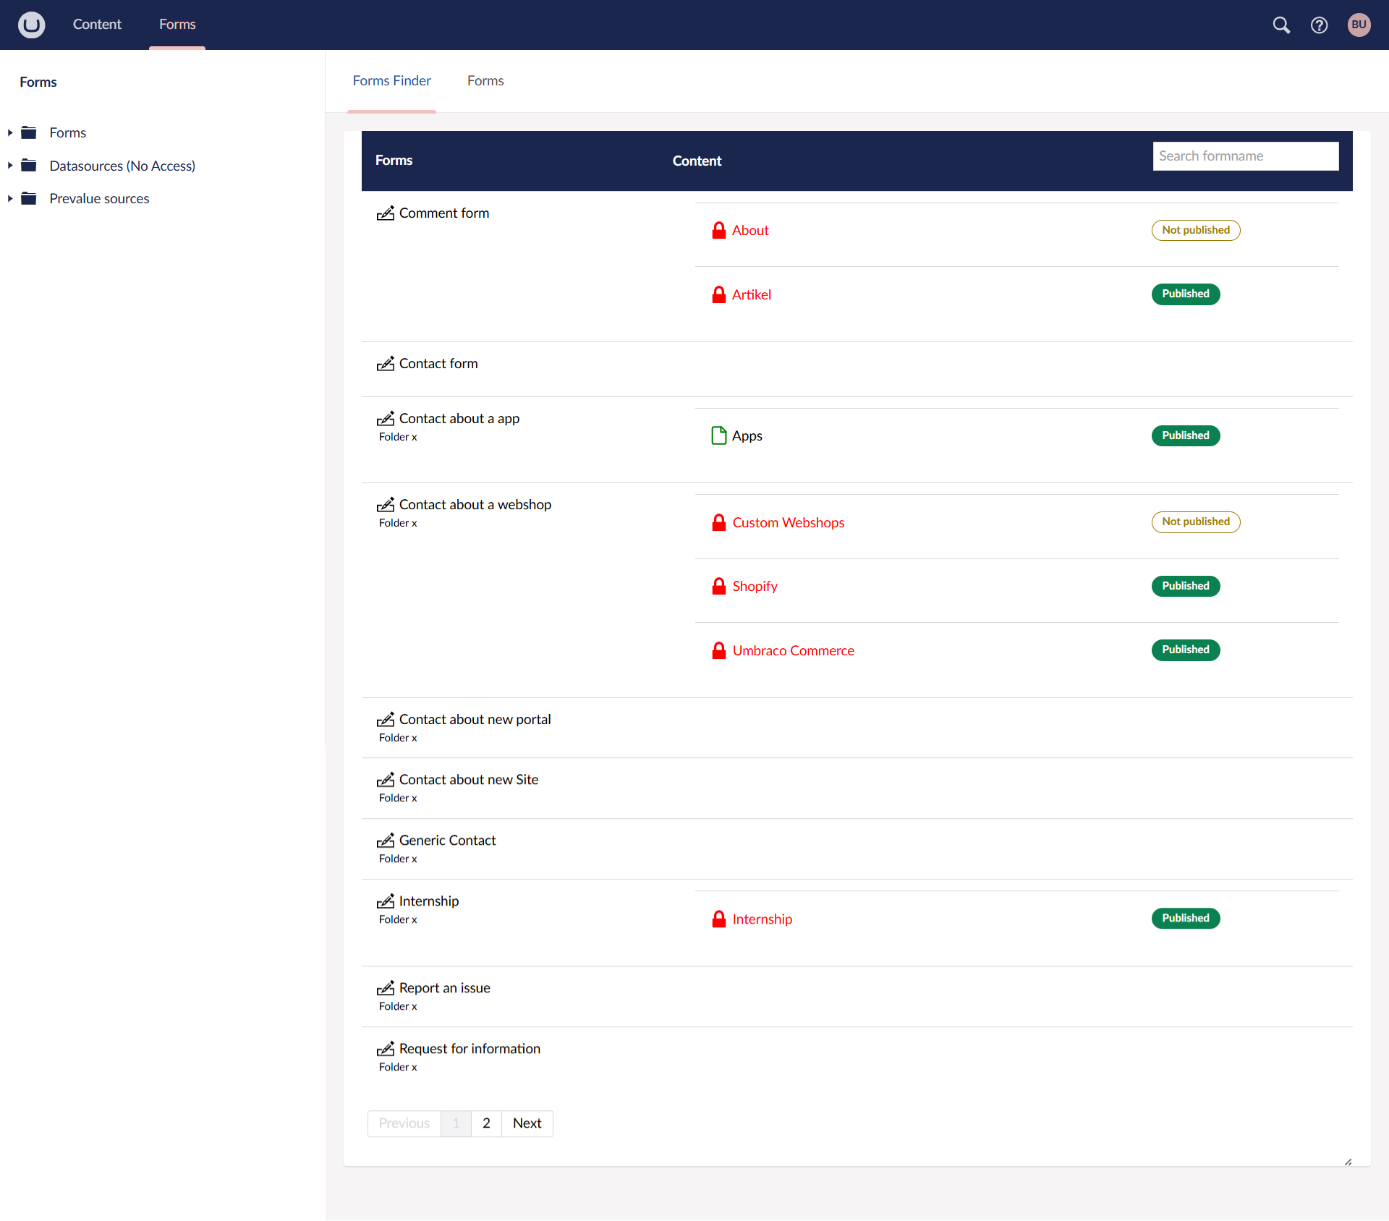Click the edit icon next to Contact form
The height and width of the screenshot is (1221, 1389).
click(385, 362)
